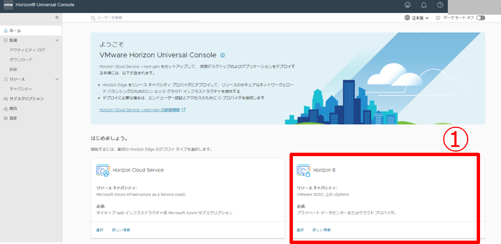The image size is (501, 244).
Task: Click external link icon after 詳細情報
Action: click(x=183, y=110)
